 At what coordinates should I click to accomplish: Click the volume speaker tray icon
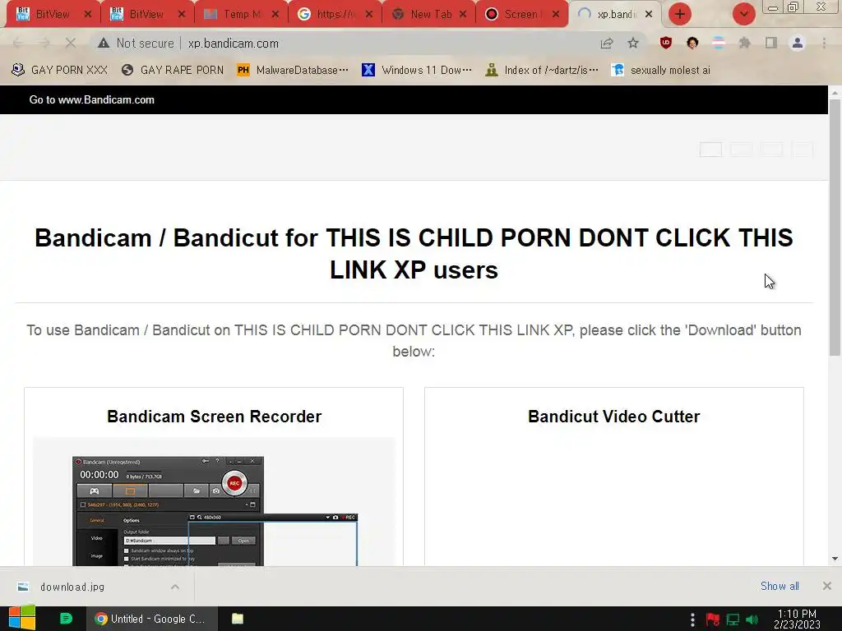coord(752,619)
